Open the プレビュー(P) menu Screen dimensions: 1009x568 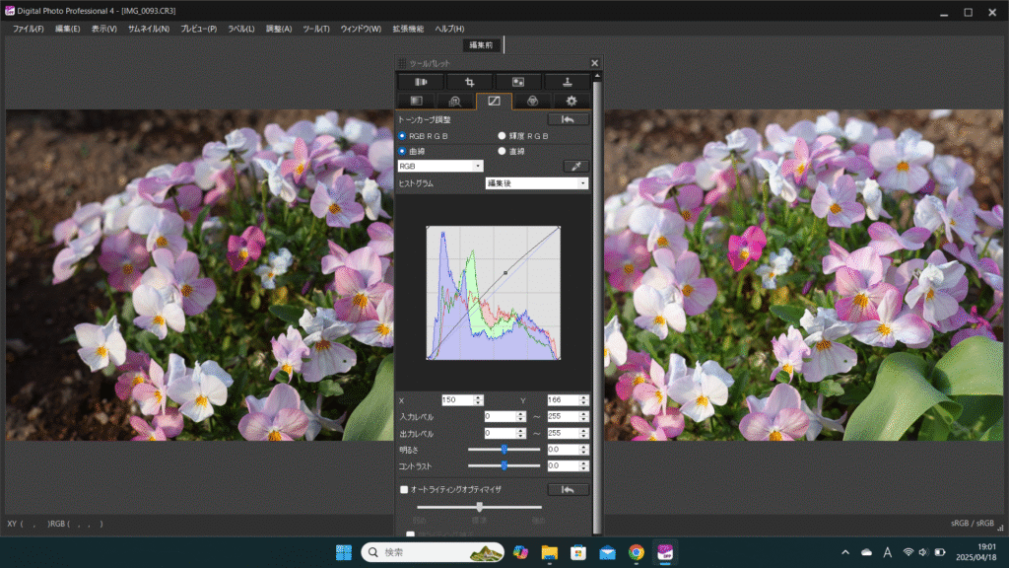coord(198,29)
